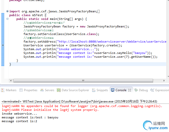
Task: Click the "Please initialize the log4j" warning
Action: coord(50,110)
